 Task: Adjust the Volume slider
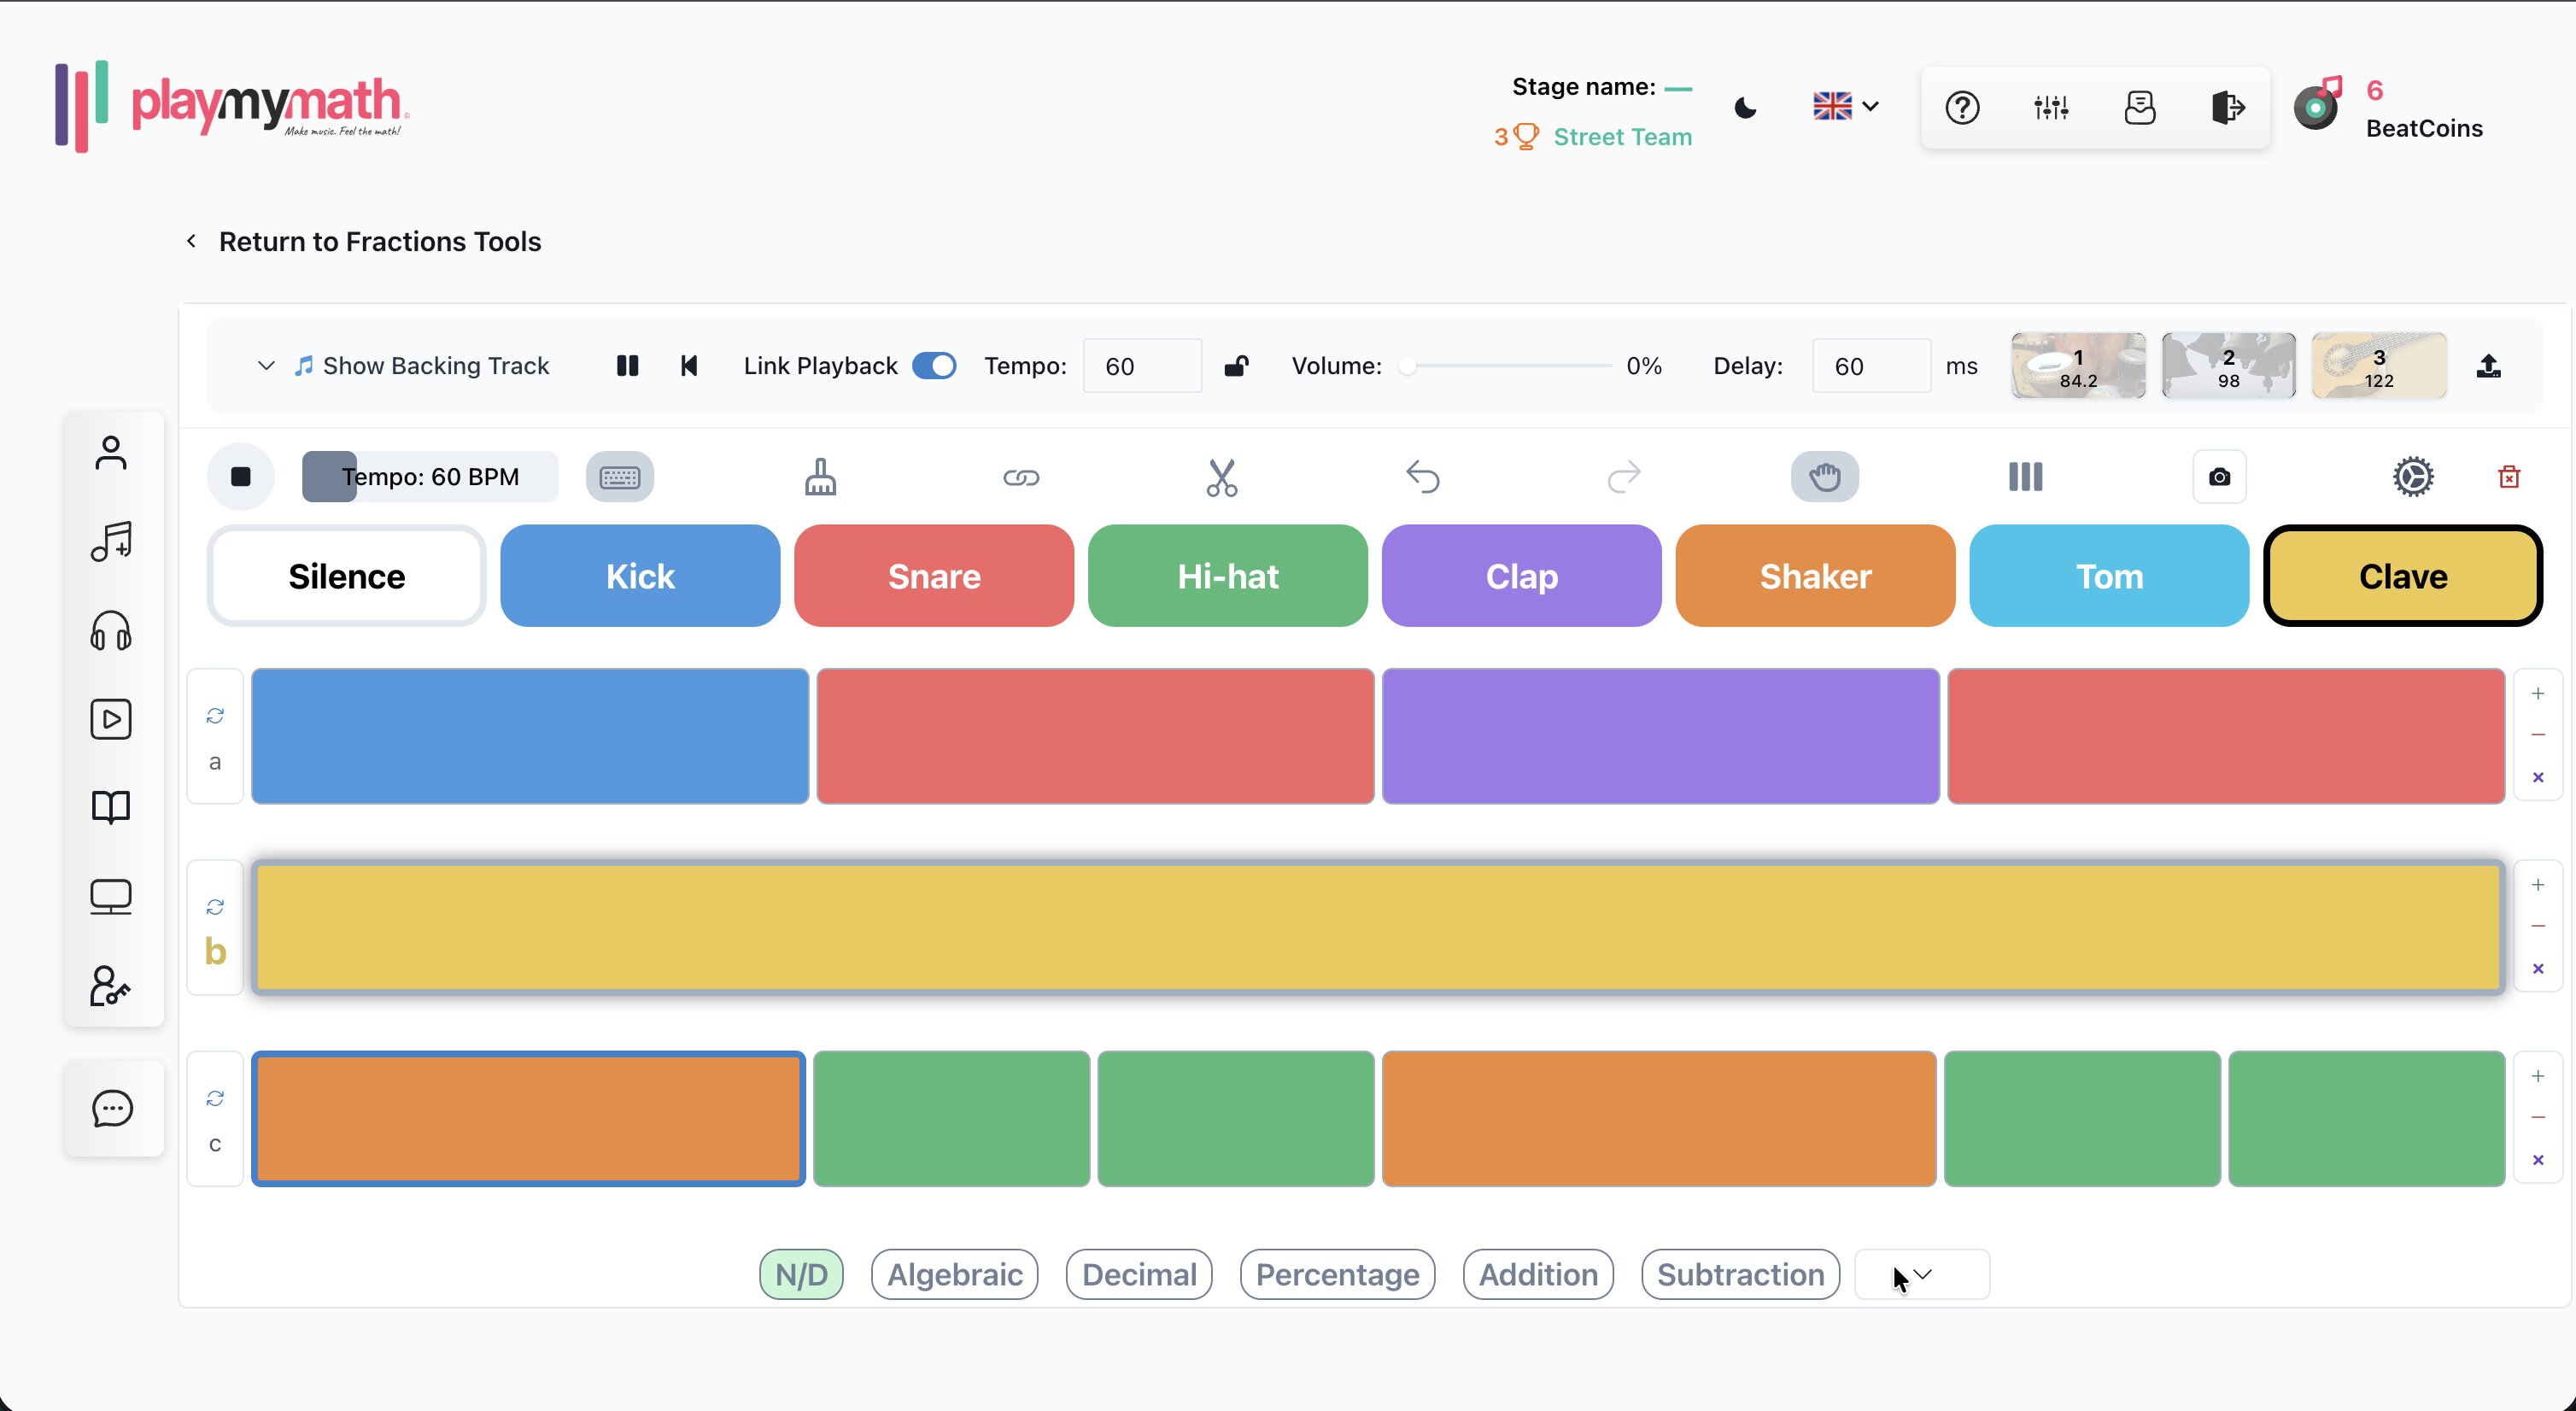pos(1508,366)
